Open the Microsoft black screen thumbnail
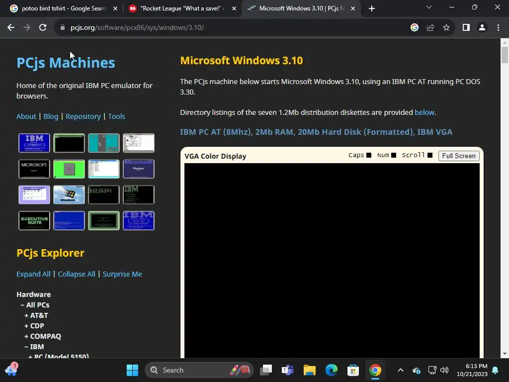 (34, 169)
